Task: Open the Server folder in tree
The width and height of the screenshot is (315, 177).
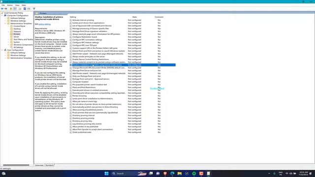Action: [16, 37]
